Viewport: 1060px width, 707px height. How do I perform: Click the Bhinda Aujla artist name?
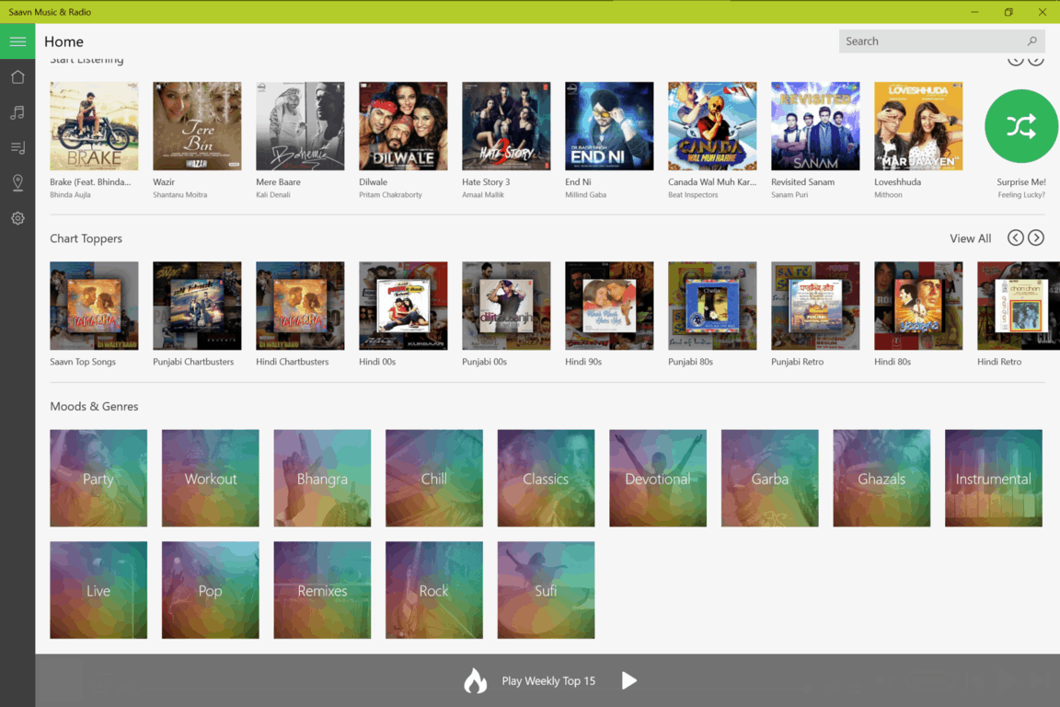click(x=70, y=195)
